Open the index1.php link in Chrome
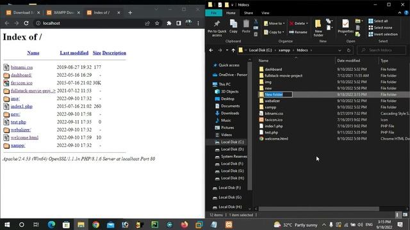Screen dimensions: 410x230 (x=21, y=107)
